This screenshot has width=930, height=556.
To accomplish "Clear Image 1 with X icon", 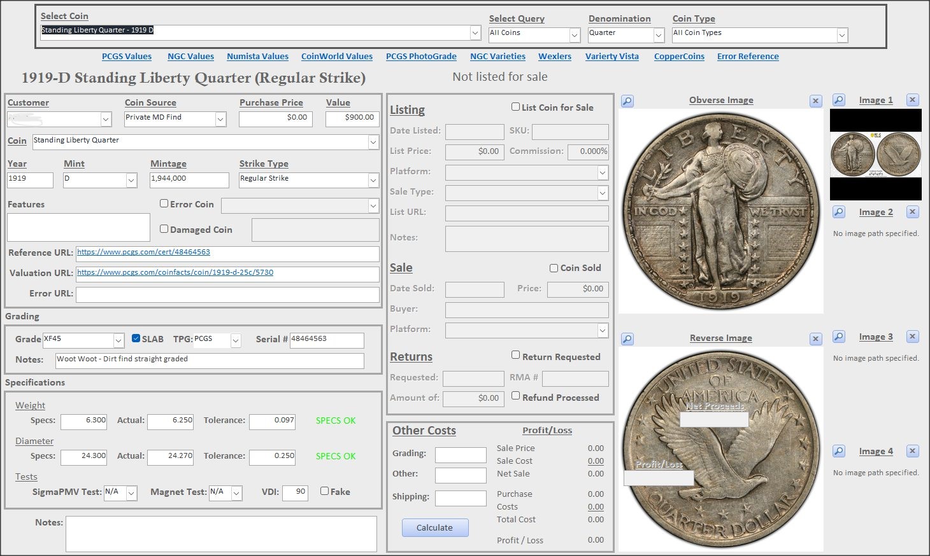I will click(x=913, y=100).
